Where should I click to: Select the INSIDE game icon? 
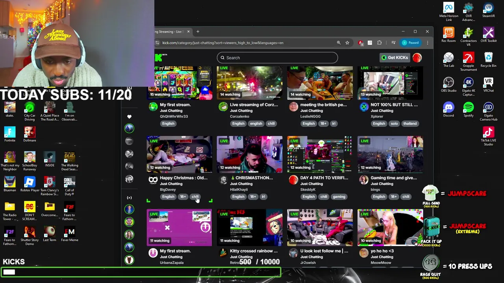50,160
